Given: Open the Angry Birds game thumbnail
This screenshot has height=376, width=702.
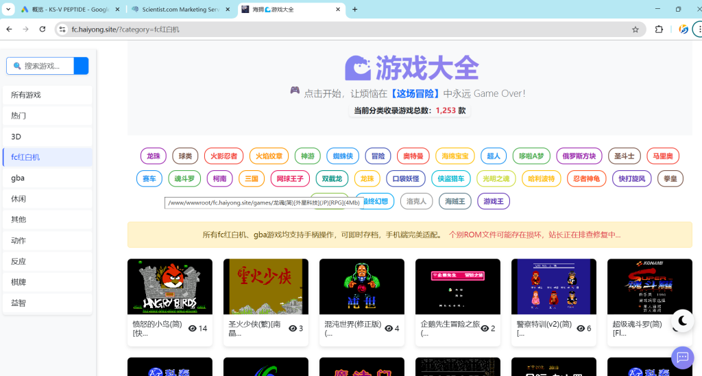Looking at the screenshot, I should point(170,286).
